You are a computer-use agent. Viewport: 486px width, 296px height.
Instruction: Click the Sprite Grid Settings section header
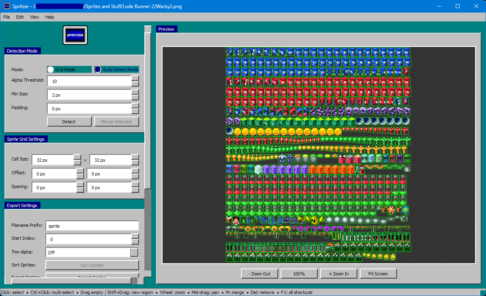(25, 139)
